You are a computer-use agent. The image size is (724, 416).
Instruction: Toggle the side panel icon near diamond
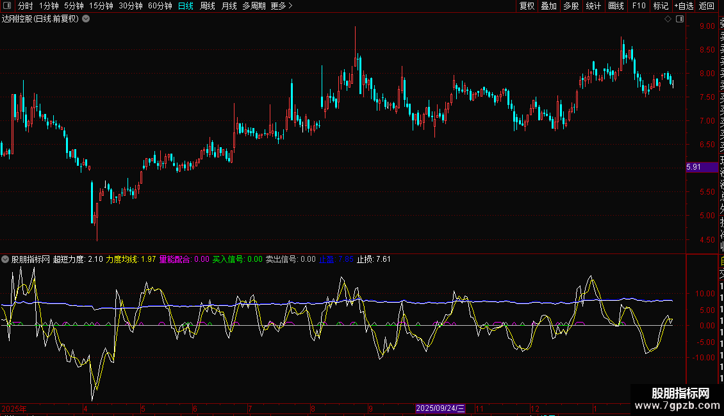click(x=680, y=19)
